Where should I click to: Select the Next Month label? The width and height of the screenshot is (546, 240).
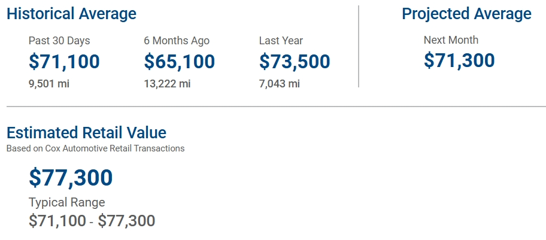pyautogui.click(x=451, y=40)
